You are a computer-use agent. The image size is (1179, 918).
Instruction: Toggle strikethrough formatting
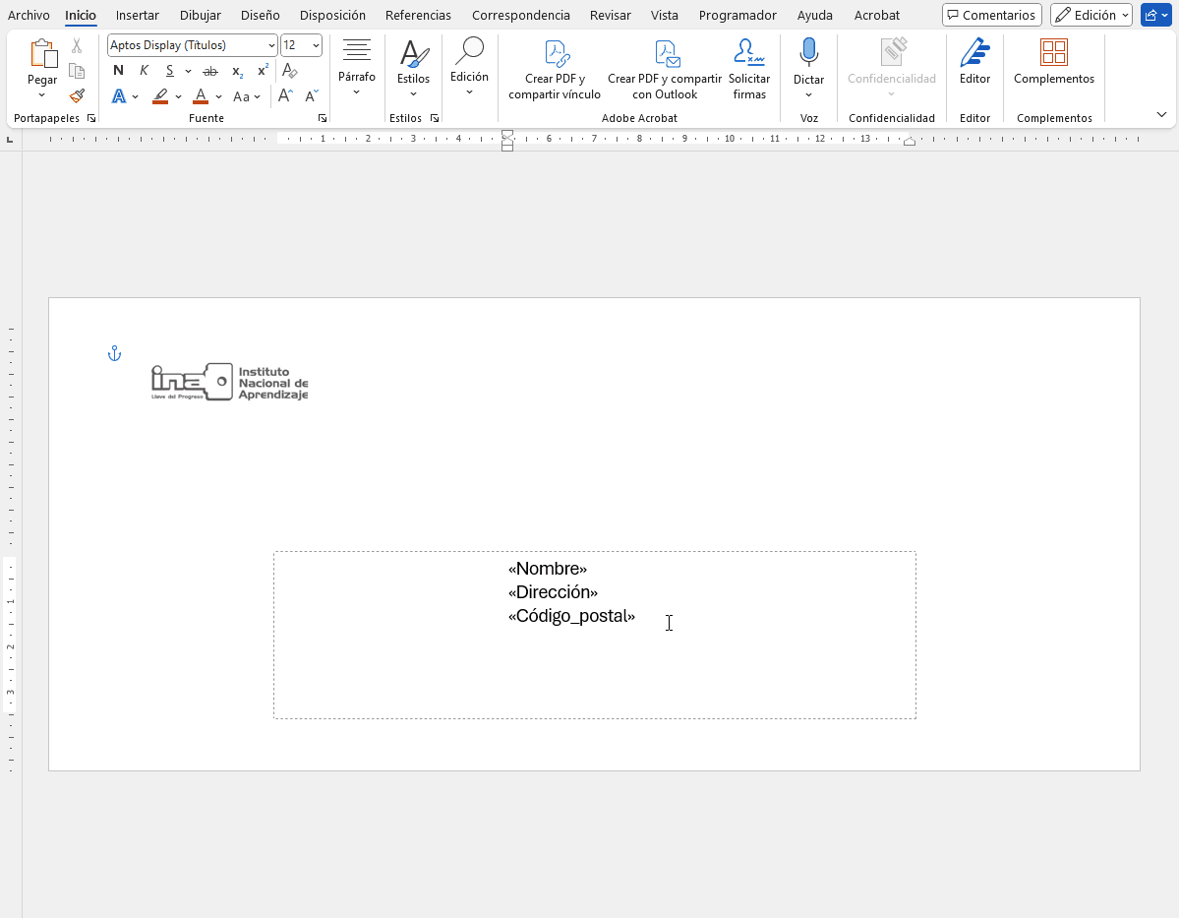click(209, 71)
